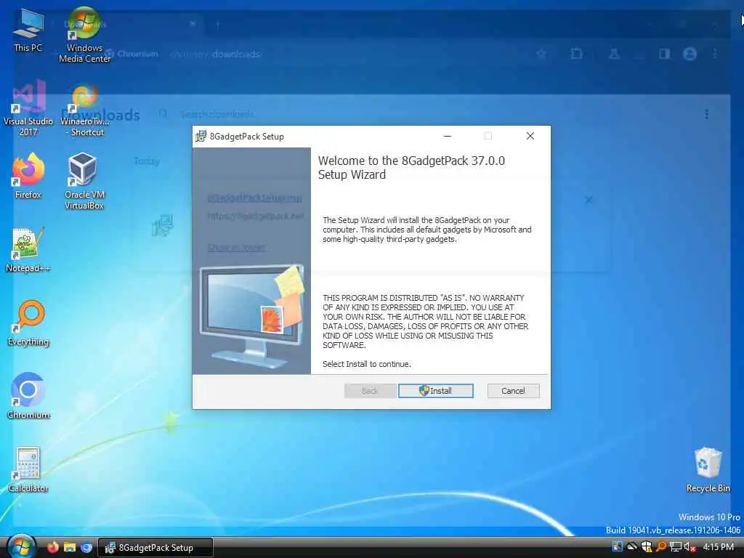
Task: Select the Notepad++ desktop icon
Action: (28, 250)
